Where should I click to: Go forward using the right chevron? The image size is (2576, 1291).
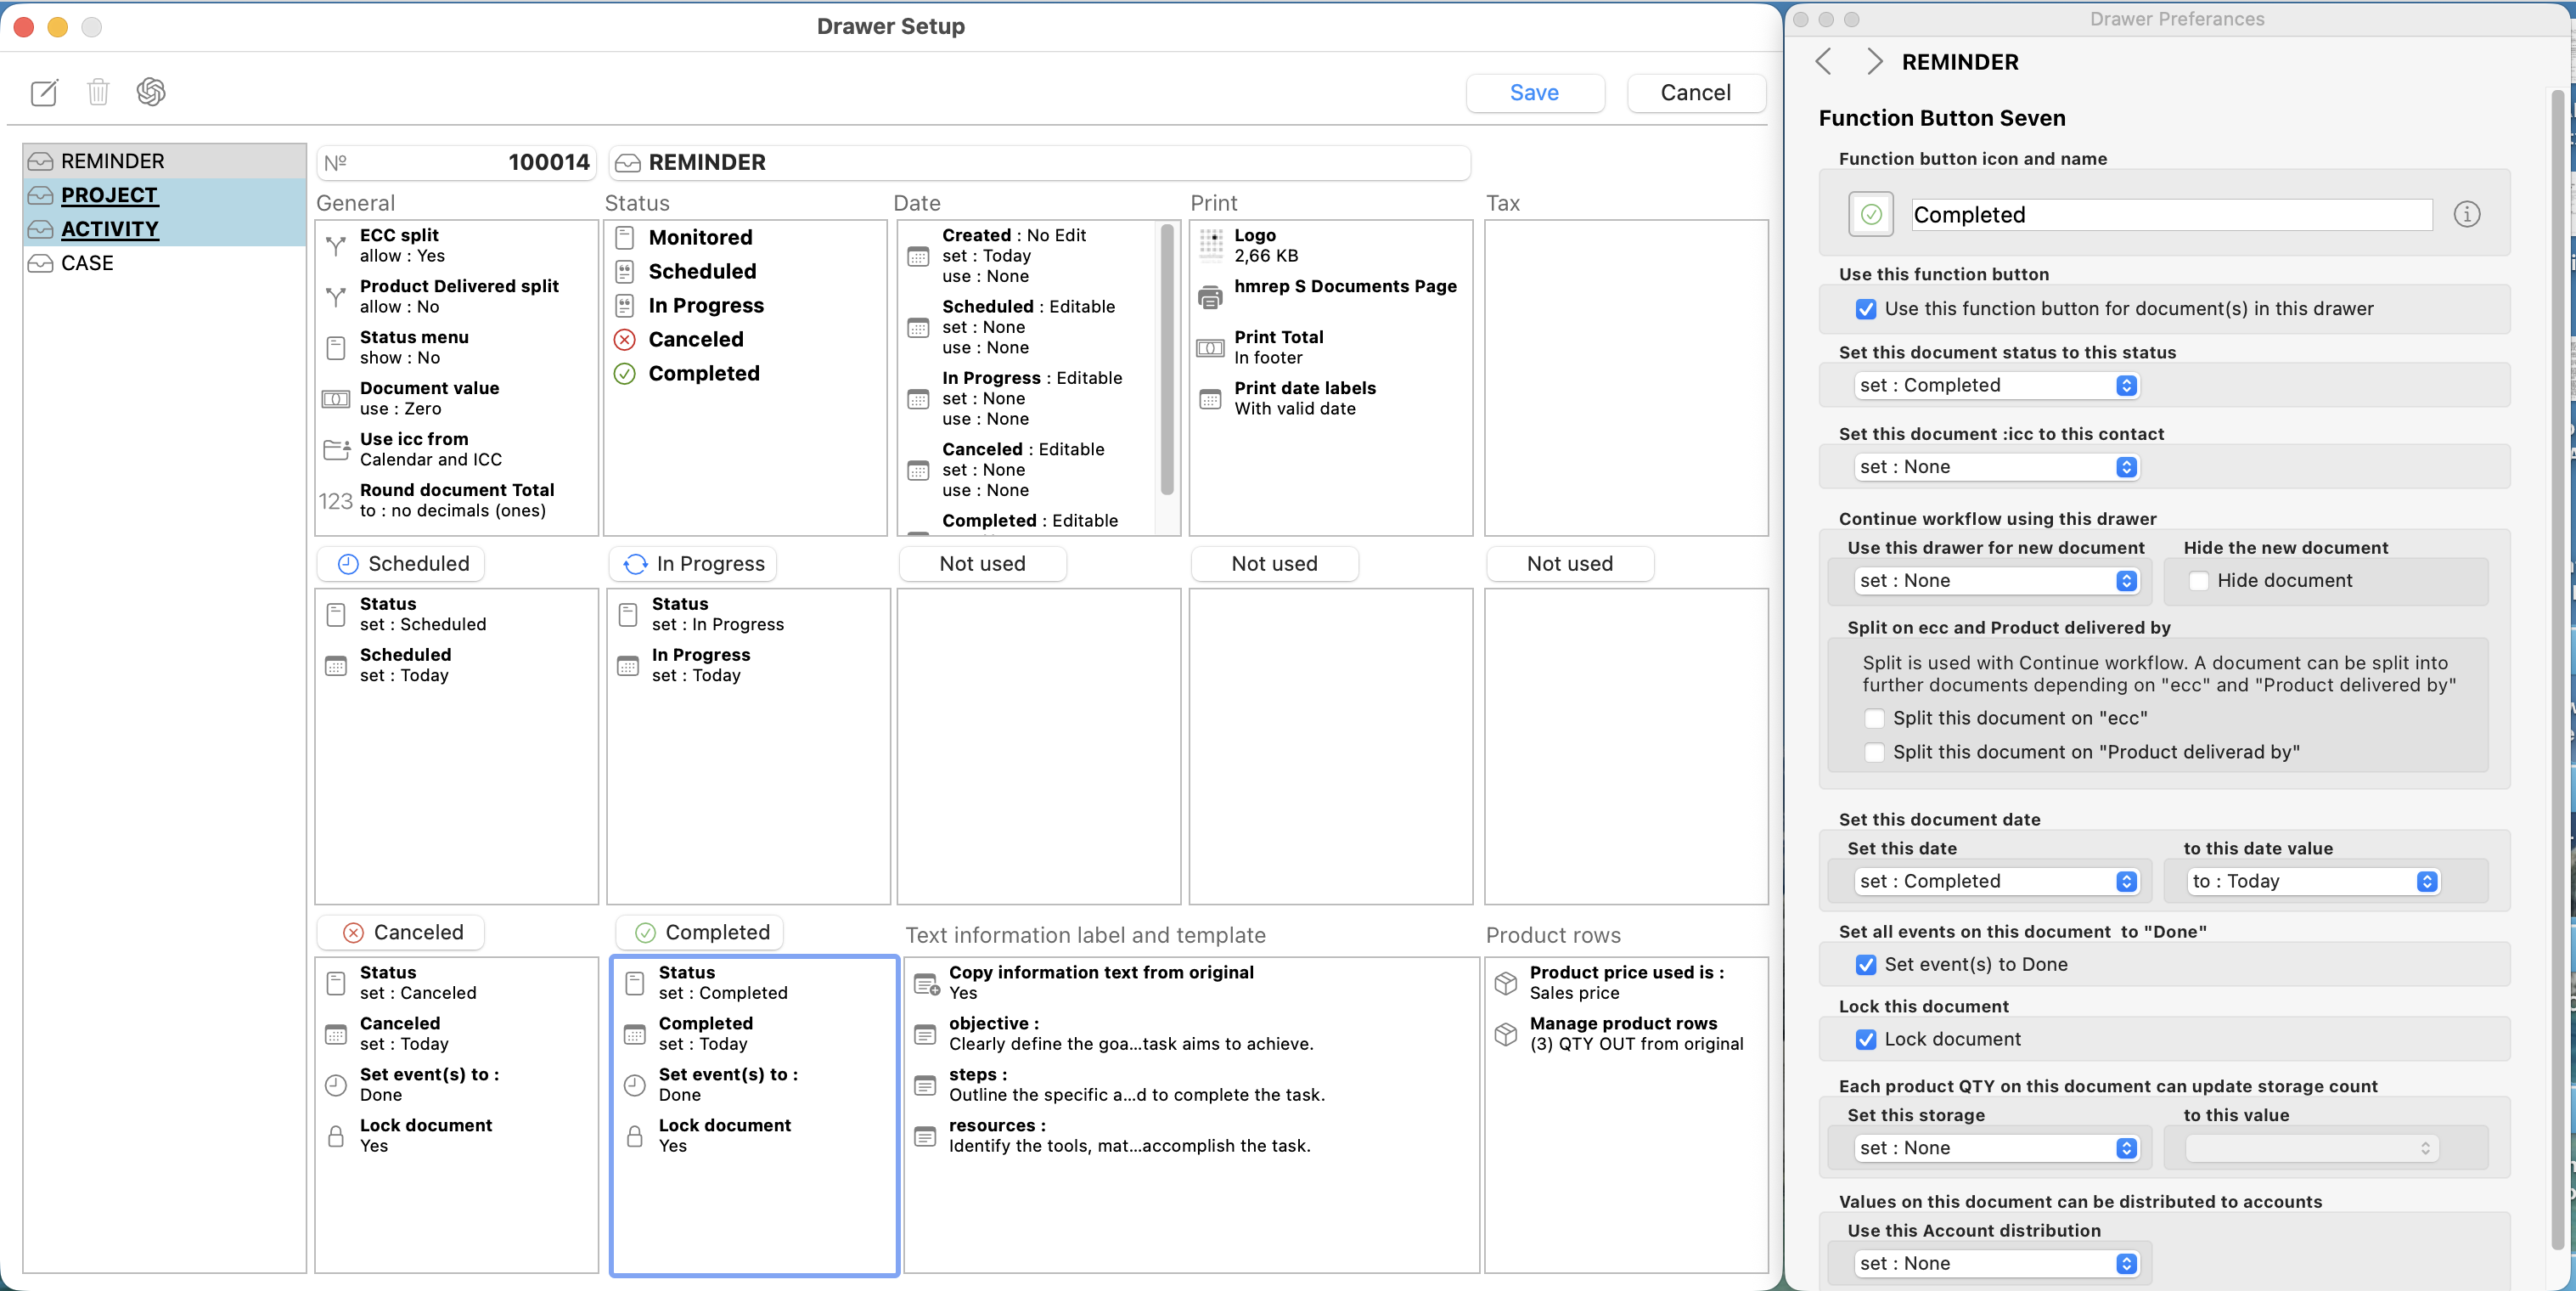point(1874,62)
